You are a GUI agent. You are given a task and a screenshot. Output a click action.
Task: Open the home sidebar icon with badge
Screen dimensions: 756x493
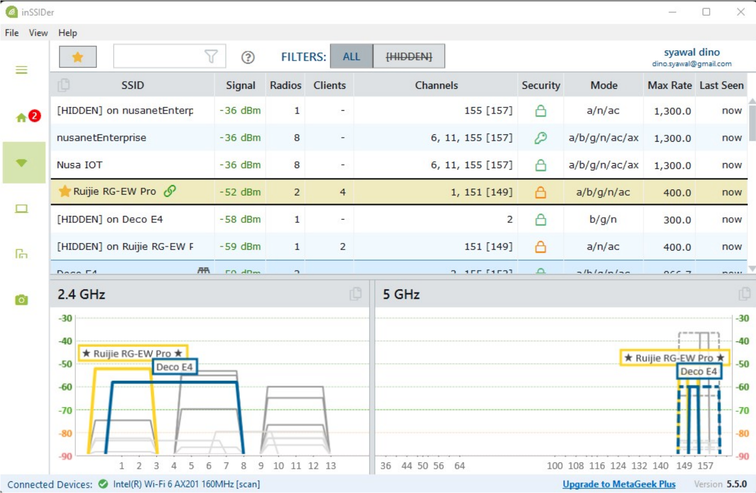(27, 117)
